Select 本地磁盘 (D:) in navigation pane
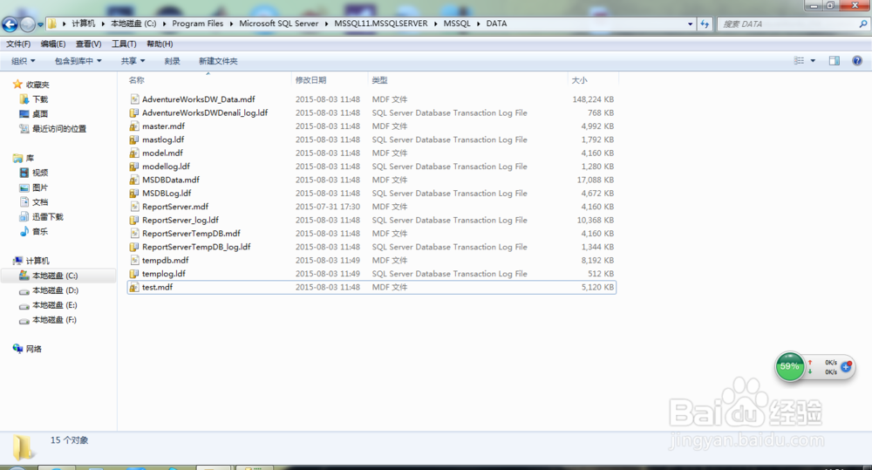Image resolution: width=872 pixels, height=470 pixels. (55, 290)
